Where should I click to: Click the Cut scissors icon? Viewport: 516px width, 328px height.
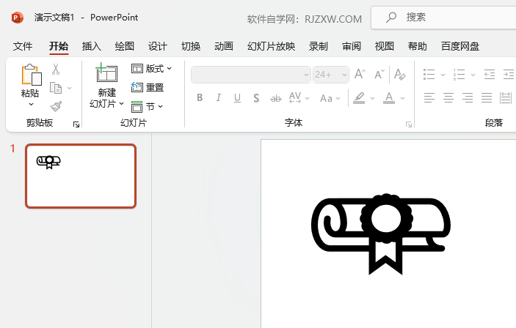tap(56, 70)
